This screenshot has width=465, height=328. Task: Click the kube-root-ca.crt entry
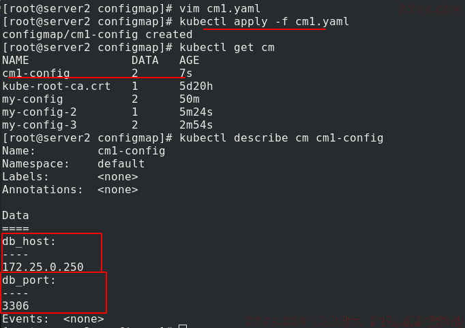click(57, 86)
